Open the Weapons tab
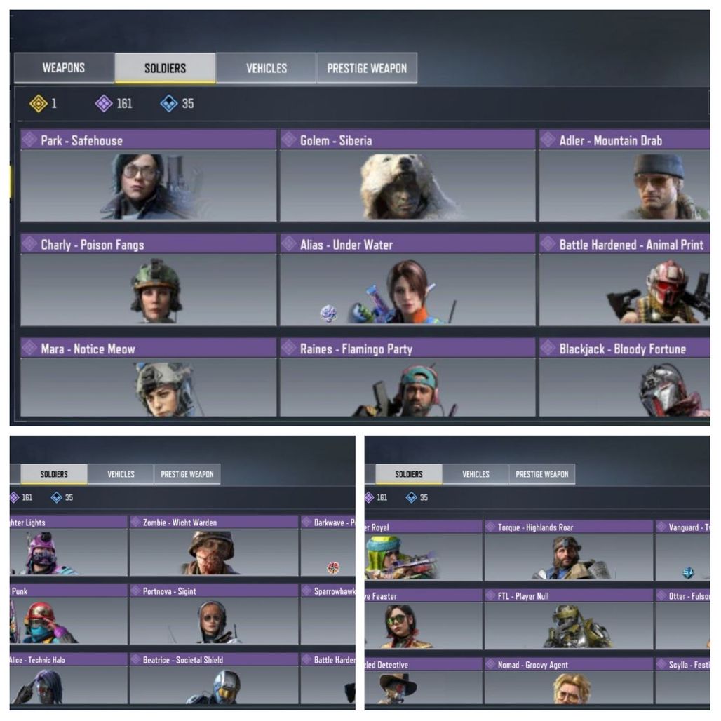This screenshot has height=721, width=721. 64,68
